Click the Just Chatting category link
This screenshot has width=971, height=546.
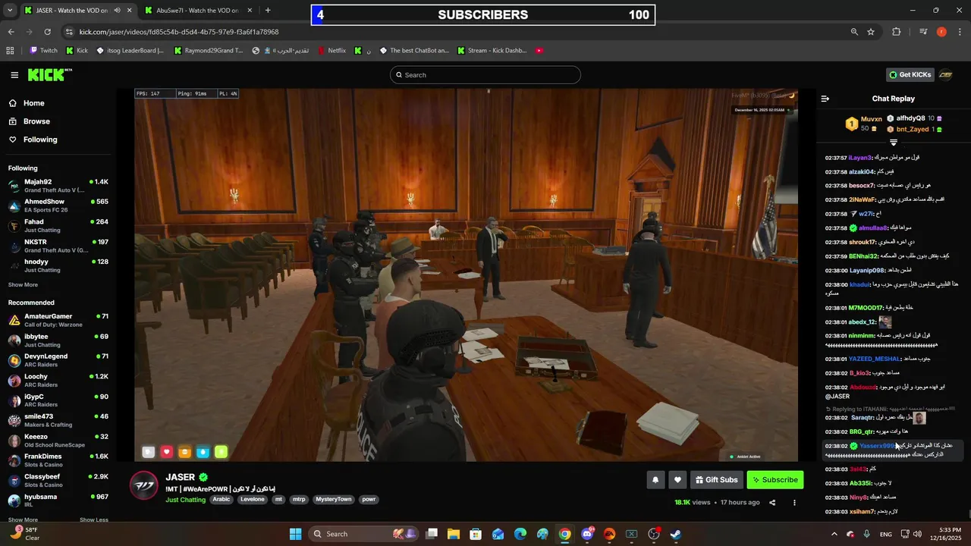[x=187, y=500]
